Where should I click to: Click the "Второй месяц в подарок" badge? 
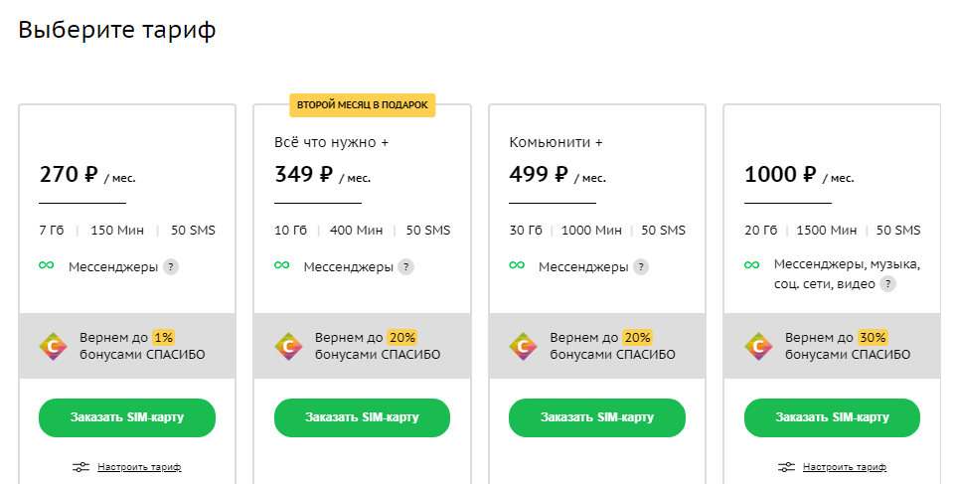[x=362, y=104]
